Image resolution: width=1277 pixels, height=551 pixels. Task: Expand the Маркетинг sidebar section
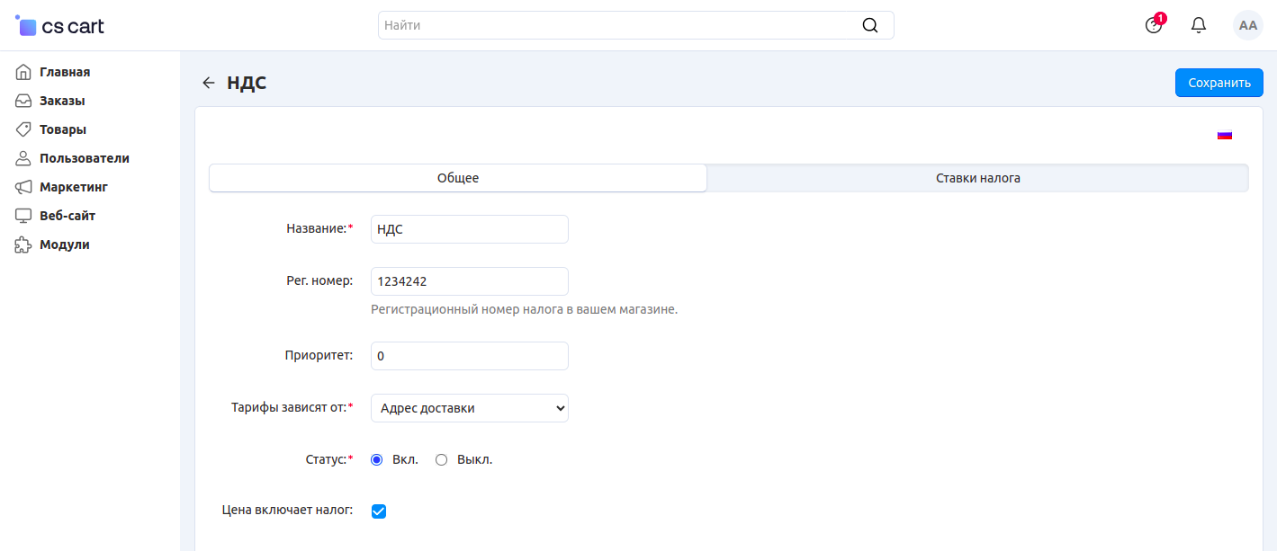click(73, 187)
